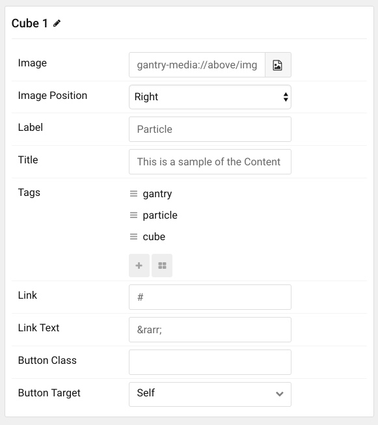Click the multi-edit grid icon under Tags
This screenshot has height=425, width=378.
(162, 266)
